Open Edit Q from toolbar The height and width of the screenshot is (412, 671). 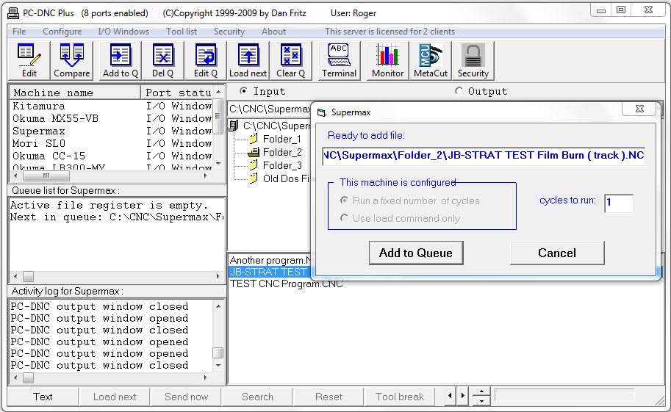tap(206, 61)
